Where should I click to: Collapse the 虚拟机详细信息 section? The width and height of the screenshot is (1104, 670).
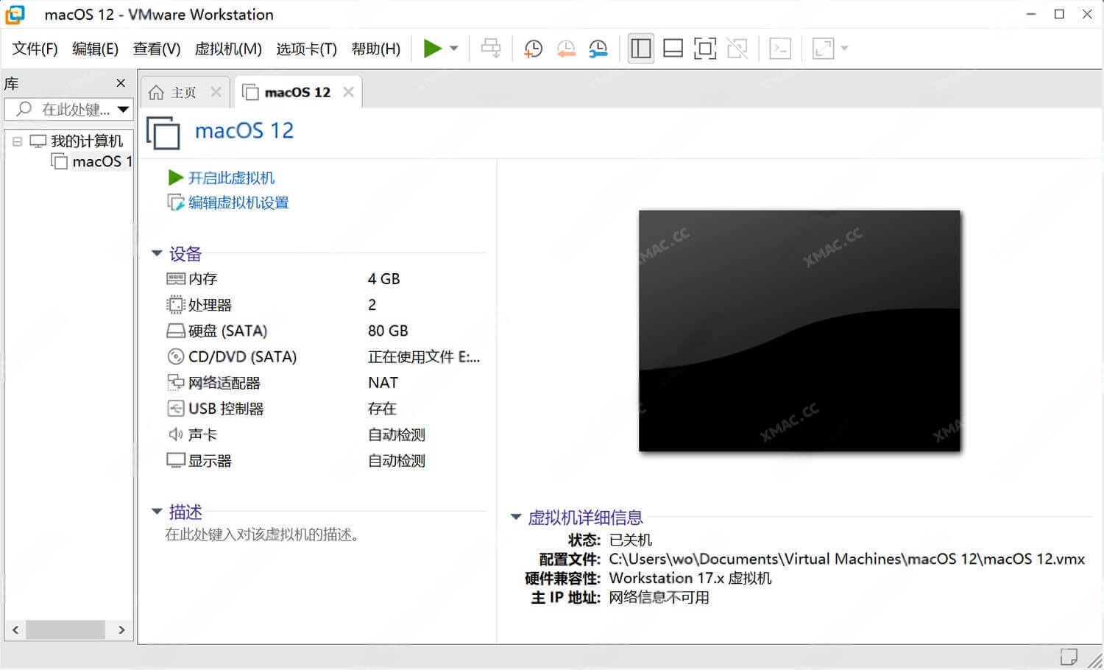pyautogui.click(x=515, y=516)
